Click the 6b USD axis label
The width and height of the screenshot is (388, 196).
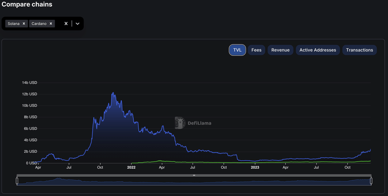[x=31, y=129]
